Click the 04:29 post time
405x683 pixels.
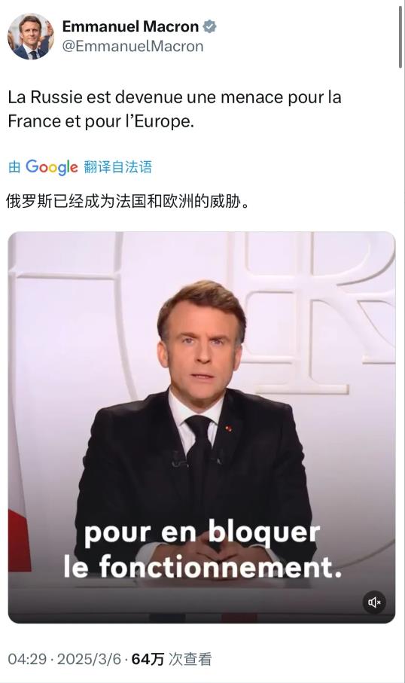27,659
